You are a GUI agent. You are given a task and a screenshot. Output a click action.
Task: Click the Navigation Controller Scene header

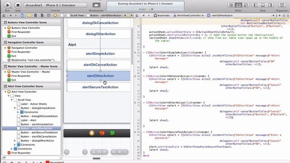click(x=31, y=42)
